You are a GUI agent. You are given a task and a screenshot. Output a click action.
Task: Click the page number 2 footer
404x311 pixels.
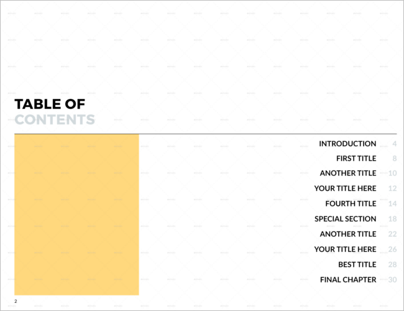click(x=16, y=301)
